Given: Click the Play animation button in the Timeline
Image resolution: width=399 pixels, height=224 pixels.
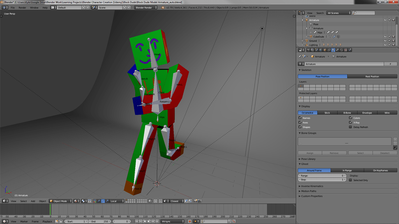Looking at the screenshot, I should coord(148,221).
